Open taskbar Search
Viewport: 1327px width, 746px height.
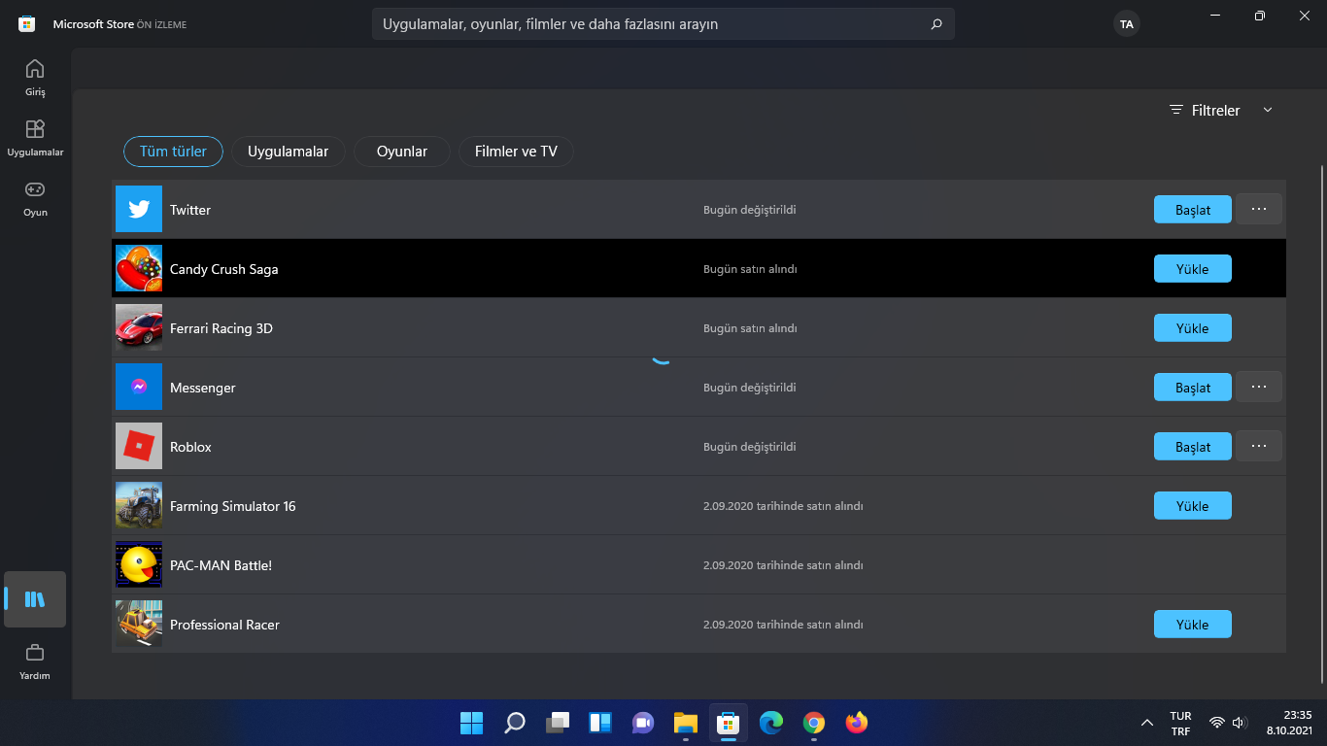515,723
